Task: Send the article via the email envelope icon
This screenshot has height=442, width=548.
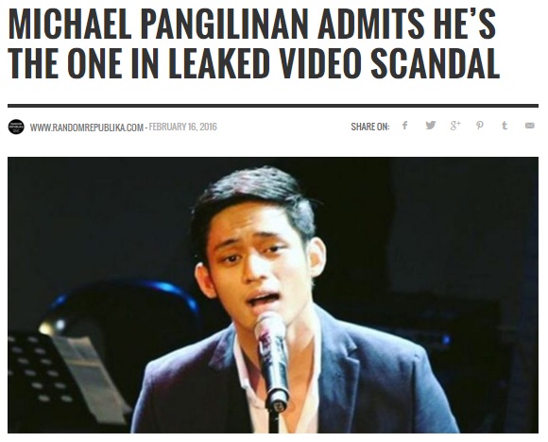Action: pos(529,126)
